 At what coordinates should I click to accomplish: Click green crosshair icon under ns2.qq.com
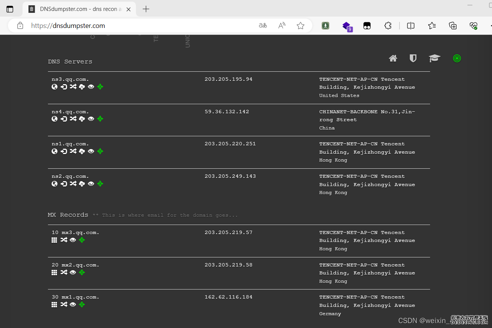pos(100,184)
